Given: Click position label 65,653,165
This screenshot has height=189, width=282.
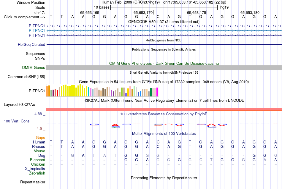Looking at the screenshot, I should tap(90, 12).
